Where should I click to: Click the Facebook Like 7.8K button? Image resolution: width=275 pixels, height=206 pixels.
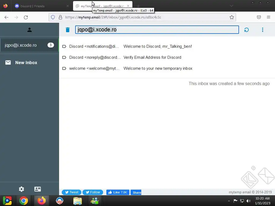(118, 192)
